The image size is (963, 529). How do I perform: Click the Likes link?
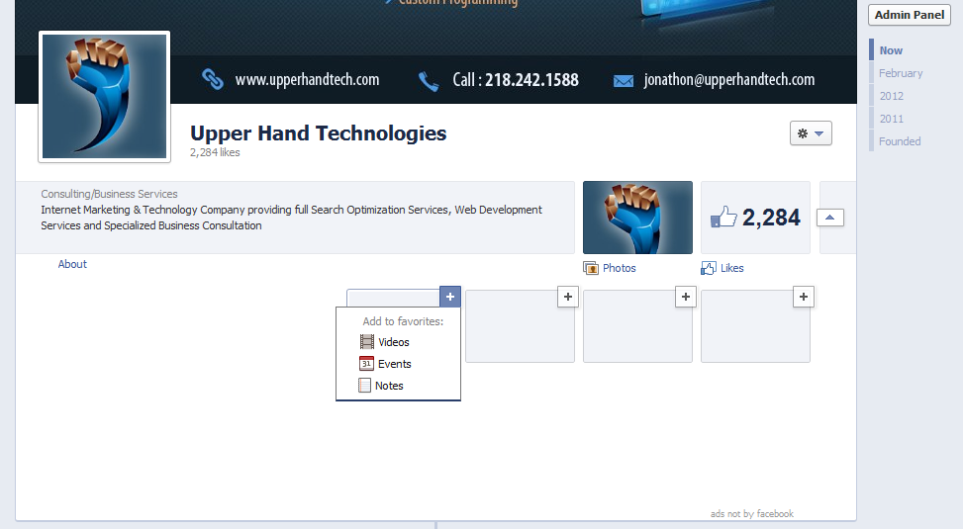tap(731, 268)
